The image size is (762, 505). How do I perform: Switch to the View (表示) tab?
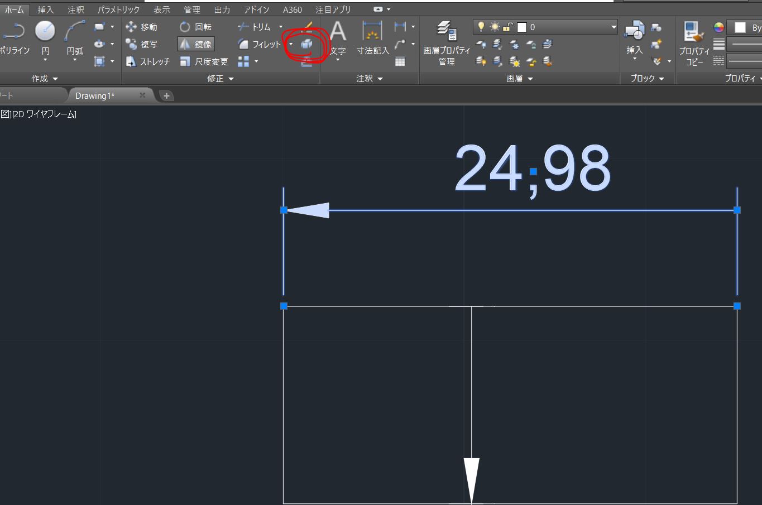[x=162, y=9]
